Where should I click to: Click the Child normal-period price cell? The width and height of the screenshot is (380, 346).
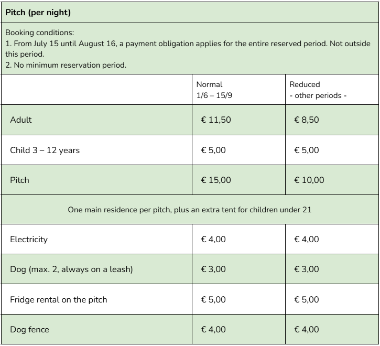coord(213,150)
